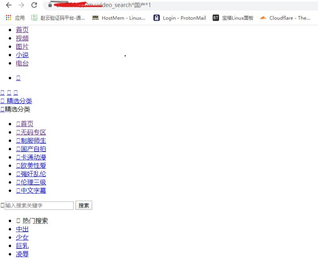Open the 精选分类 category list

(x=19, y=101)
